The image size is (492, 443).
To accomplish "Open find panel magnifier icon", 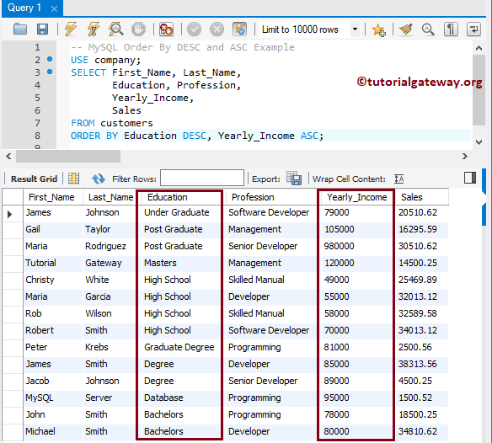I will [x=428, y=29].
